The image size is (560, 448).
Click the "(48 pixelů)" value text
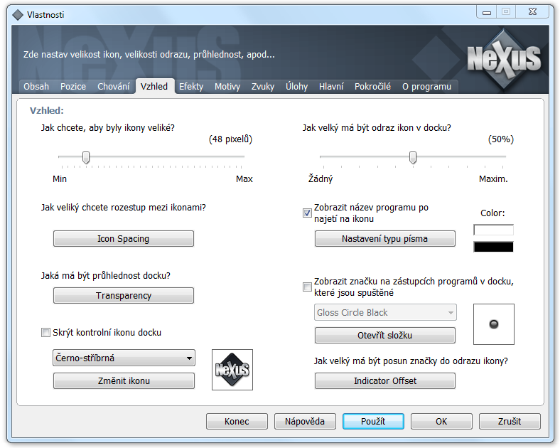(230, 139)
